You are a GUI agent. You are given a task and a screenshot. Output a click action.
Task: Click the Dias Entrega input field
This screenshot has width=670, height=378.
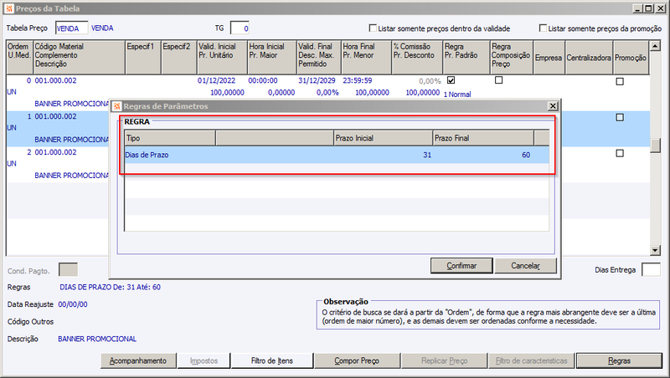pos(651,269)
